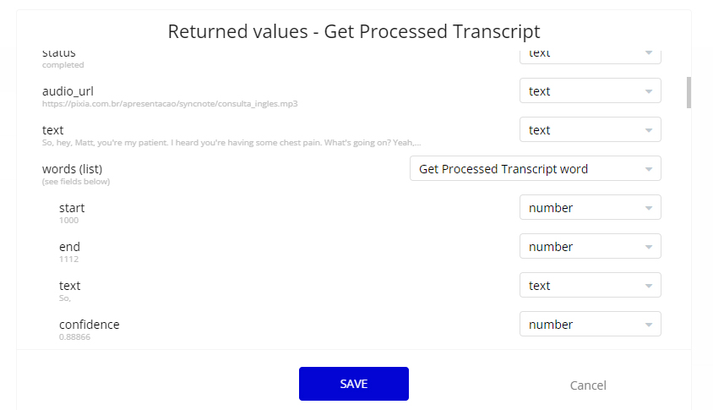Image resolution: width=713 pixels, height=410 pixels.
Task: Click the audio_url sample link text
Action: coord(170,104)
